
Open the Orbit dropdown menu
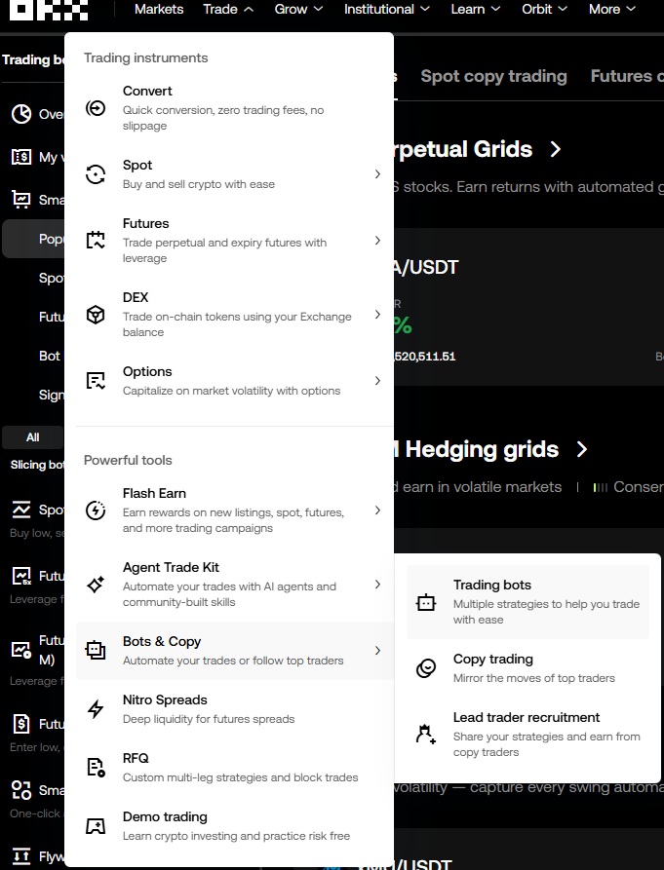coord(545,9)
